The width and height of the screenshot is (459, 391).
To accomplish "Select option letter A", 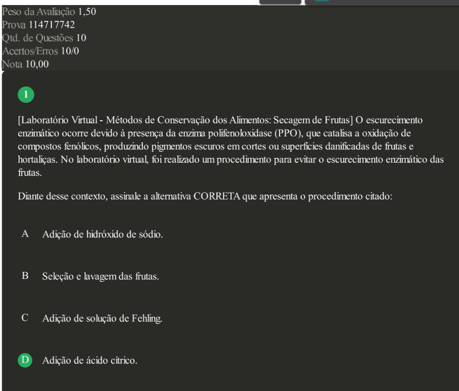I will click(x=25, y=234).
